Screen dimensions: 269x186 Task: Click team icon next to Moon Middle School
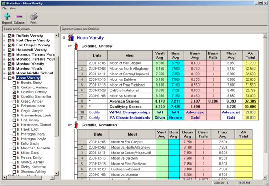[13, 73]
